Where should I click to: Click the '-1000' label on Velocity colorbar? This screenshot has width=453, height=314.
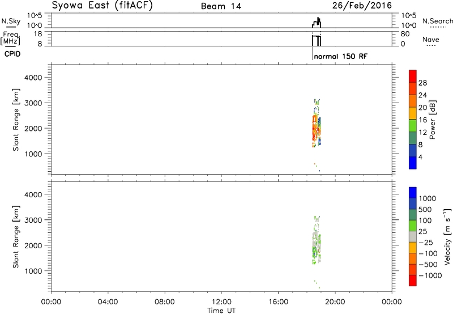point(430,275)
